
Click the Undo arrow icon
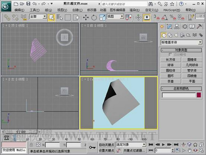34,4
